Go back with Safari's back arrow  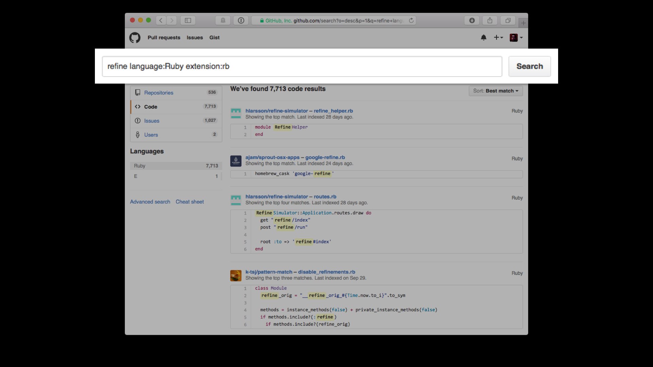click(x=161, y=20)
